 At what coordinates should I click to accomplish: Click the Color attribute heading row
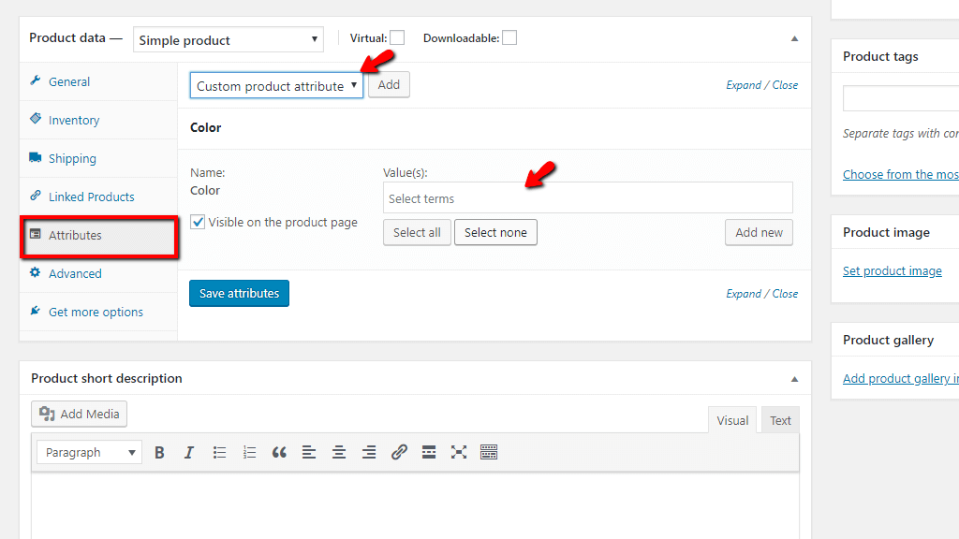coord(494,128)
